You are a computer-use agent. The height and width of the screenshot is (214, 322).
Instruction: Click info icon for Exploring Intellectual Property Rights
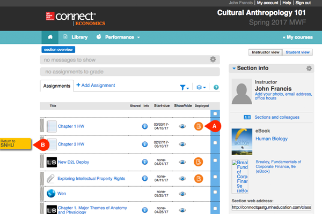click(x=144, y=178)
